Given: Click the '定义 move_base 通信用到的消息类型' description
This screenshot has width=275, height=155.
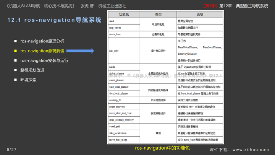Looking at the screenshot, I should click(x=200, y=140).
